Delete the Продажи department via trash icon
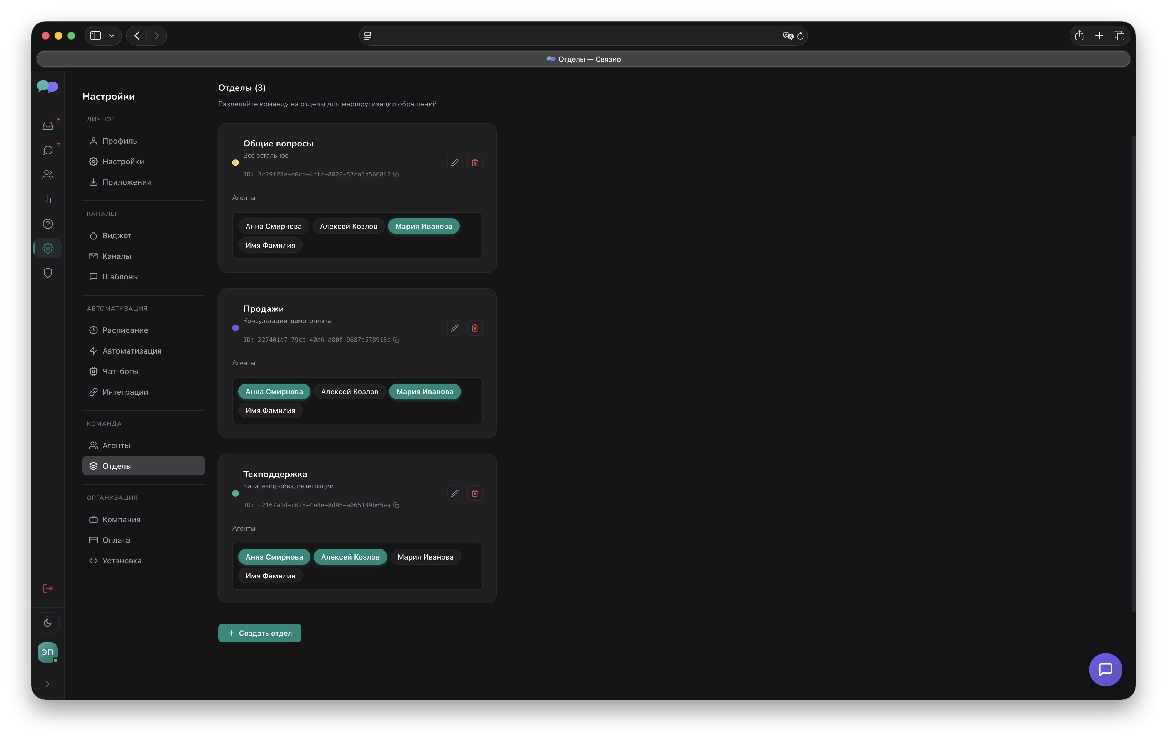Image resolution: width=1167 pixels, height=741 pixels. tap(474, 328)
